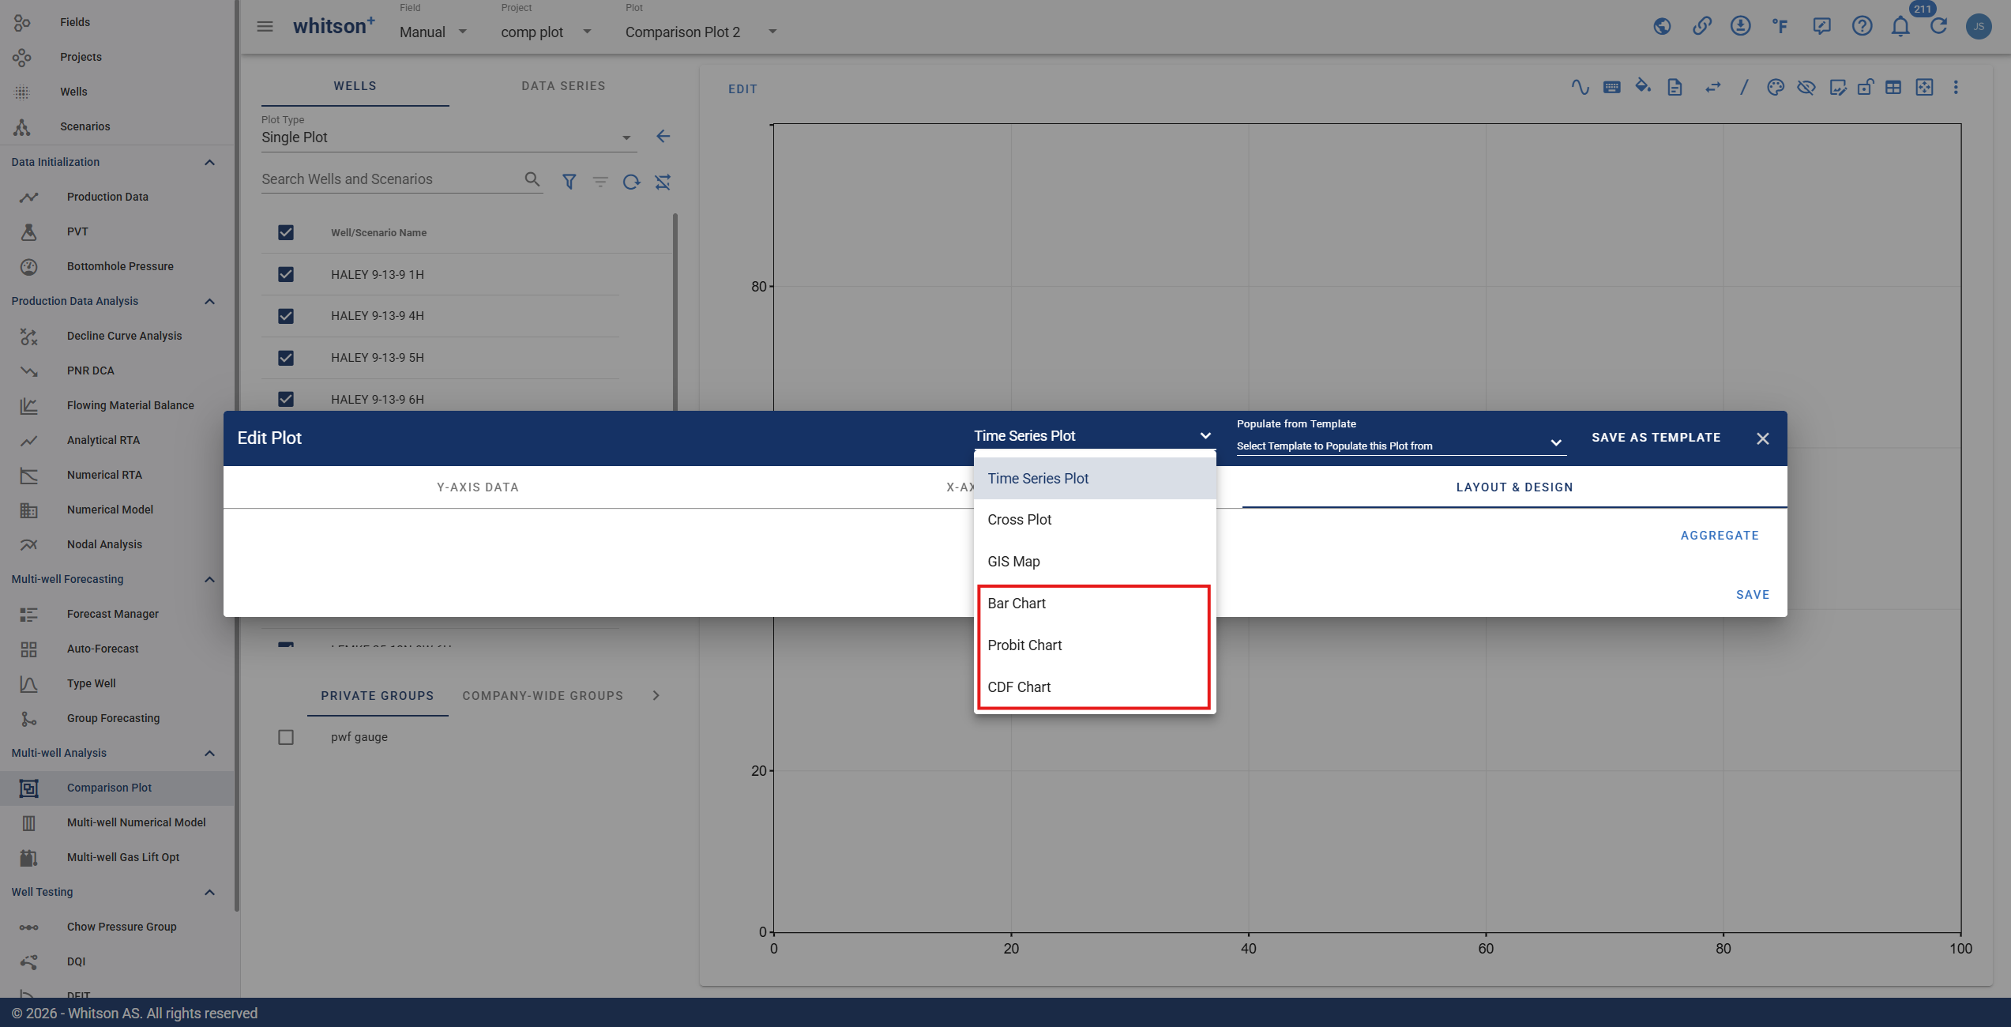Uncheck the HALEY 9-13-9 6H checkbox

[x=286, y=399]
